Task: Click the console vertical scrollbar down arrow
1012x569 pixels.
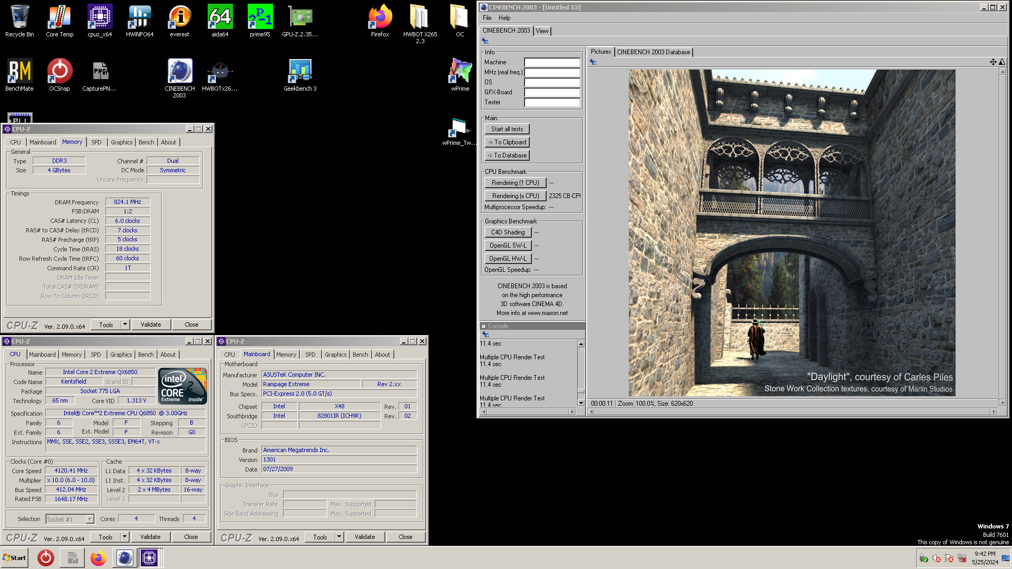Action: [581, 403]
